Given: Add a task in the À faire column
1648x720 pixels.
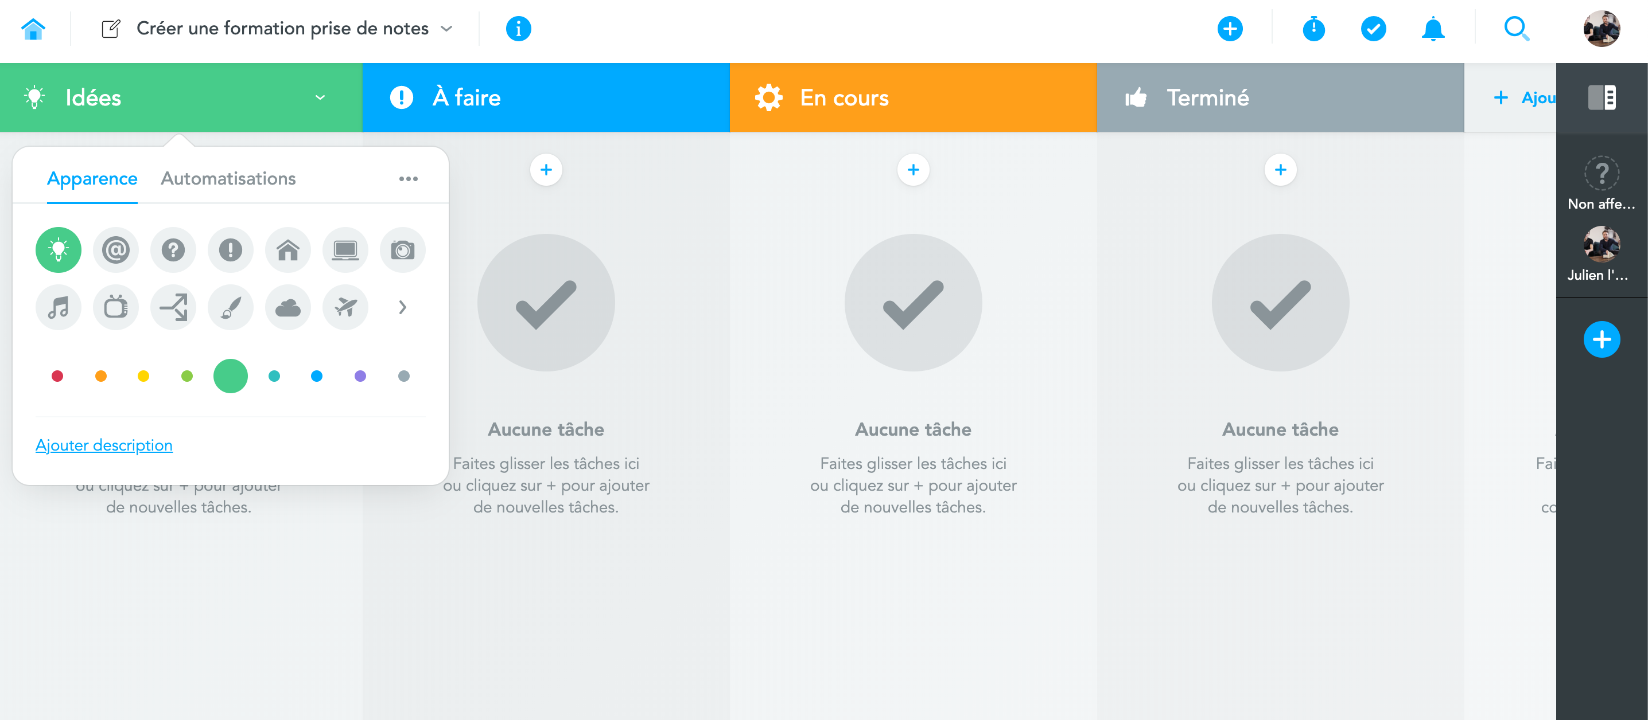Looking at the screenshot, I should click(546, 169).
